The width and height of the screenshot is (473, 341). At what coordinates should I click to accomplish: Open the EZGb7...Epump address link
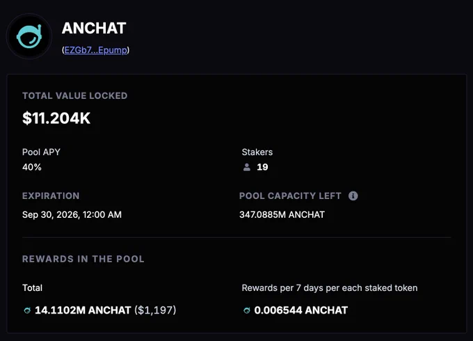pos(95,50)
